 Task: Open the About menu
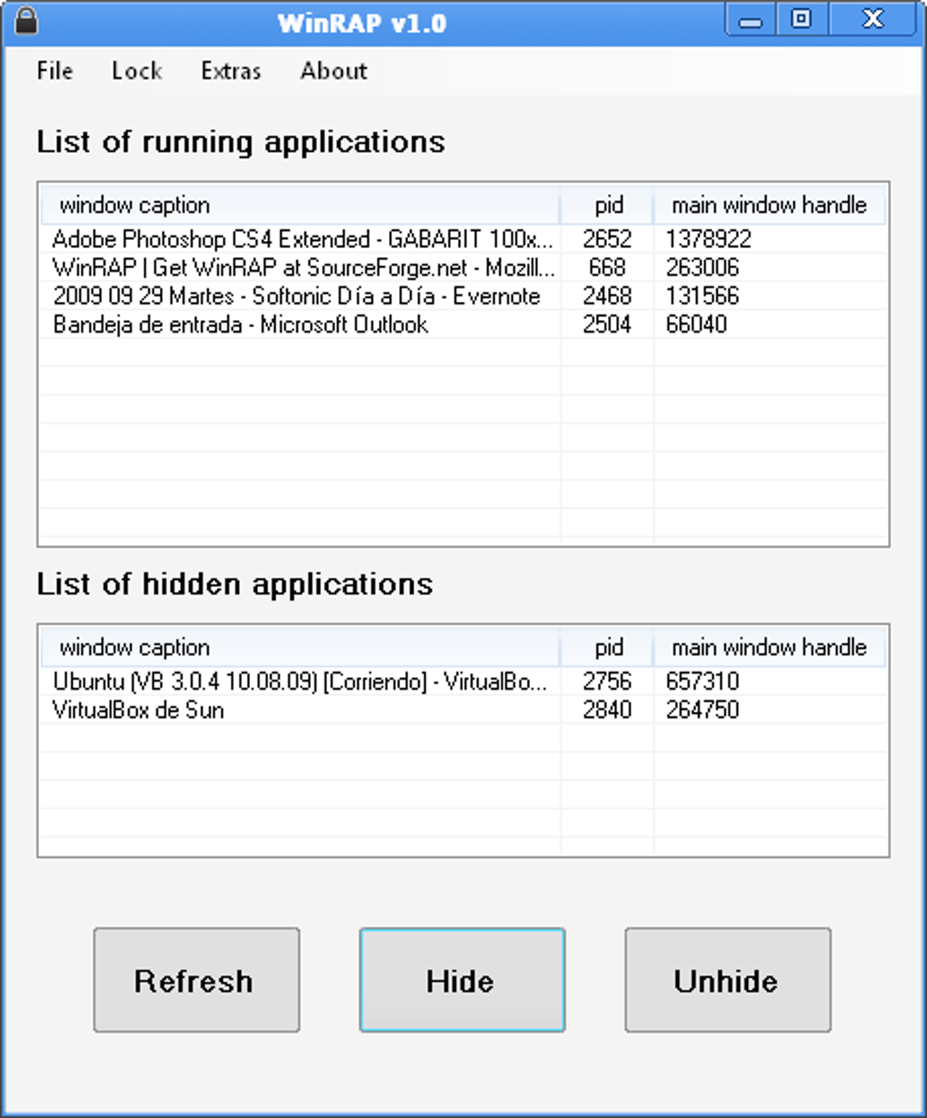point(334,71)
